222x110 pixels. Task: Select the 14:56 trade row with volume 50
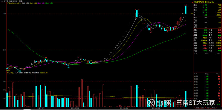click(x=207, y=79)
